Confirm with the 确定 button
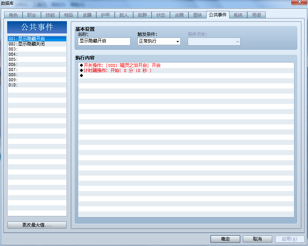Viewport: 308px width, 246px height. (225, 239)
